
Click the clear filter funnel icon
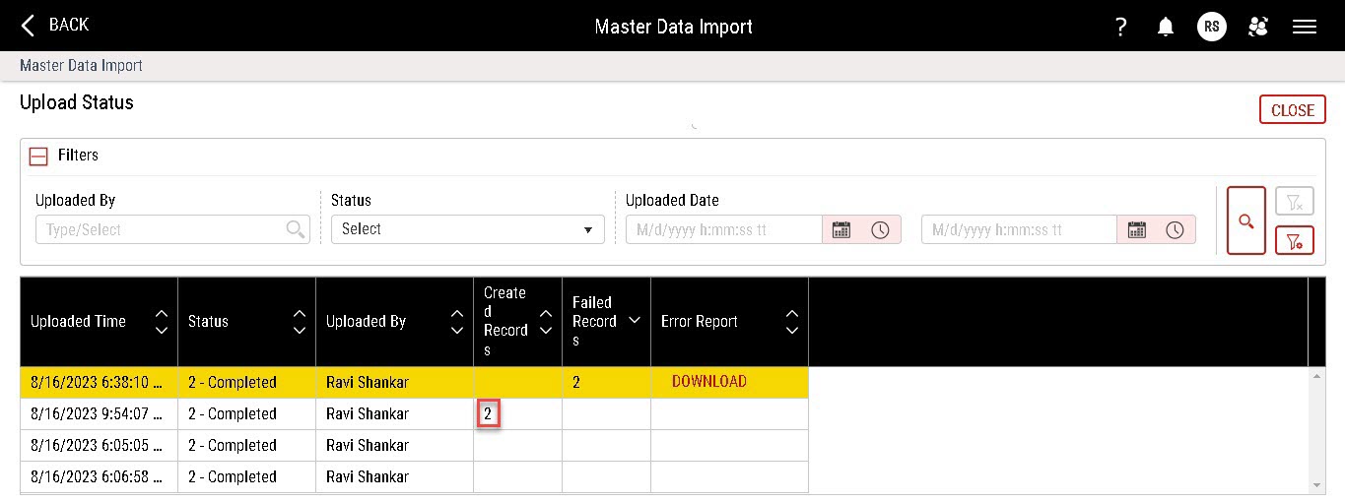(1295, 202)
